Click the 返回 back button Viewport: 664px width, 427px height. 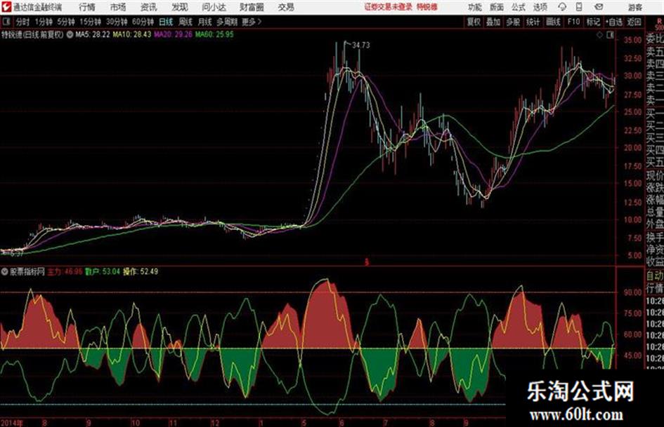pos(634,22)
